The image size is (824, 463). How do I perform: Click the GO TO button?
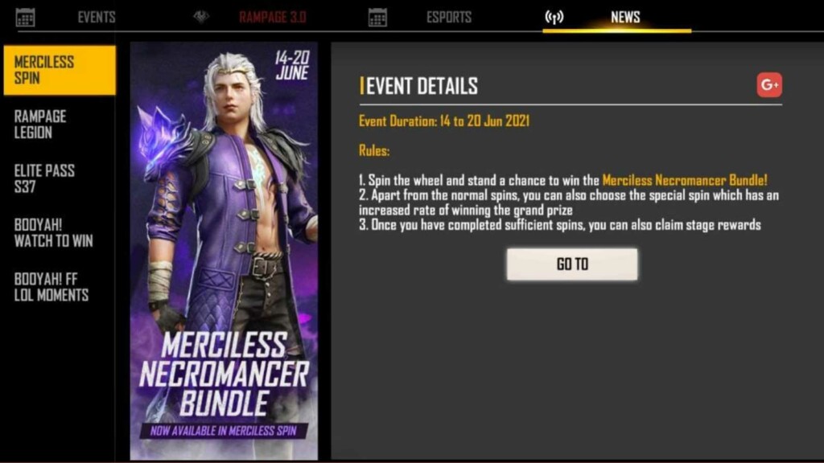(x=572, y=264)
